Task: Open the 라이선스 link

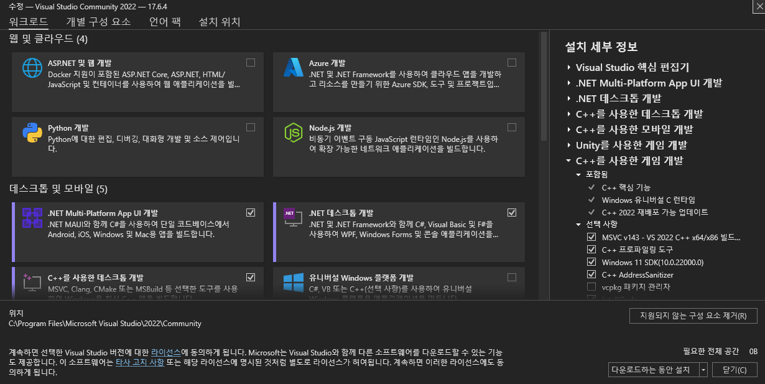Action: click(165, 352)
